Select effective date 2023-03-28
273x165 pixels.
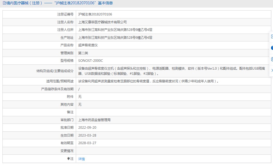tap(87, 135)
